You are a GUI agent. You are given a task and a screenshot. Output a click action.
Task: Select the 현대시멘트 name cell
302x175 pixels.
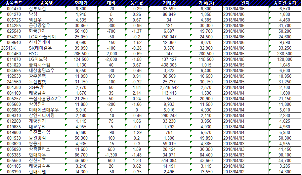tap(46, 172)
